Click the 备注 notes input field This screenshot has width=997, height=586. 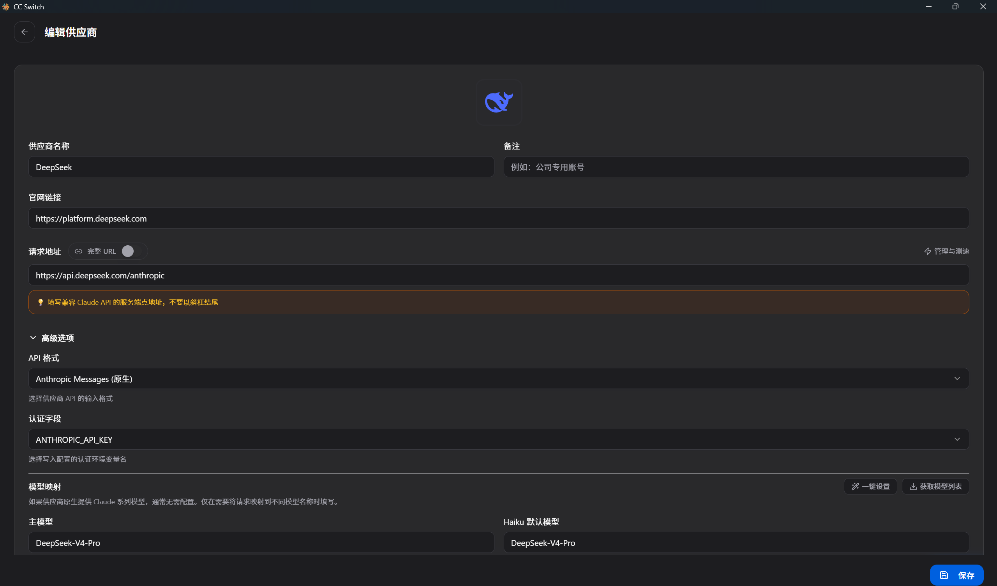pyautogui.click(x=736, y=167)
